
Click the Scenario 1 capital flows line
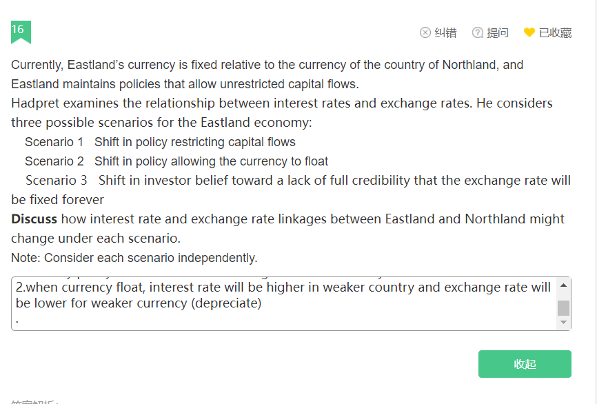(x=161, y=142)
